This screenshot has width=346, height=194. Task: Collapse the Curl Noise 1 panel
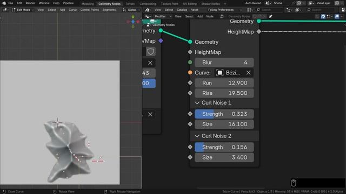(x=197, y=103)
